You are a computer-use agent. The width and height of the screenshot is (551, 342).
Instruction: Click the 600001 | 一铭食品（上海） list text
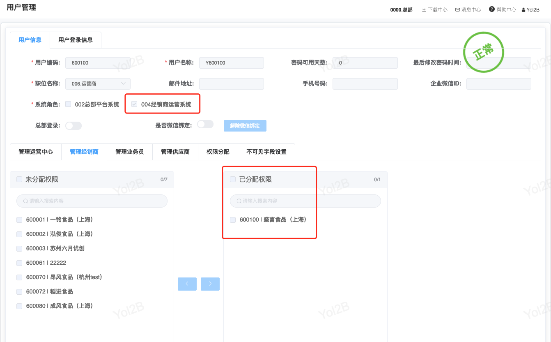click(60, 220)
